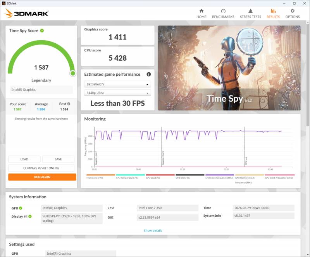Click Intel(R) Graphics under Settings used
This screenshot has height=257, width=310.
81,254
